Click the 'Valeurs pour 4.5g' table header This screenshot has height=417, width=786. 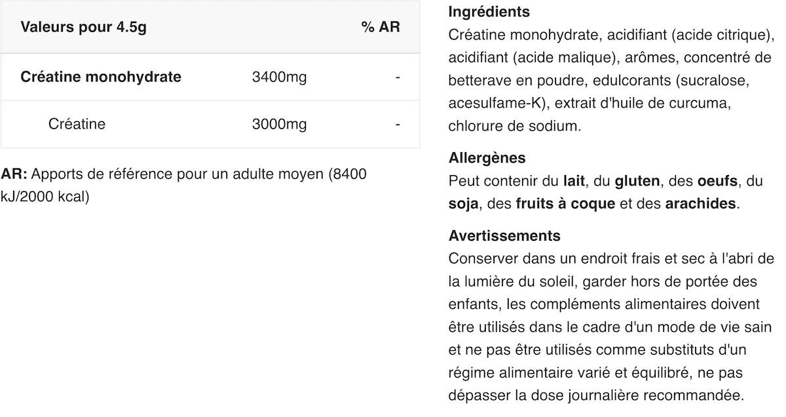click(83, 28)
